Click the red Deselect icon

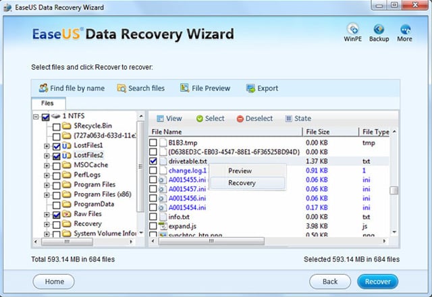(240, 119)
